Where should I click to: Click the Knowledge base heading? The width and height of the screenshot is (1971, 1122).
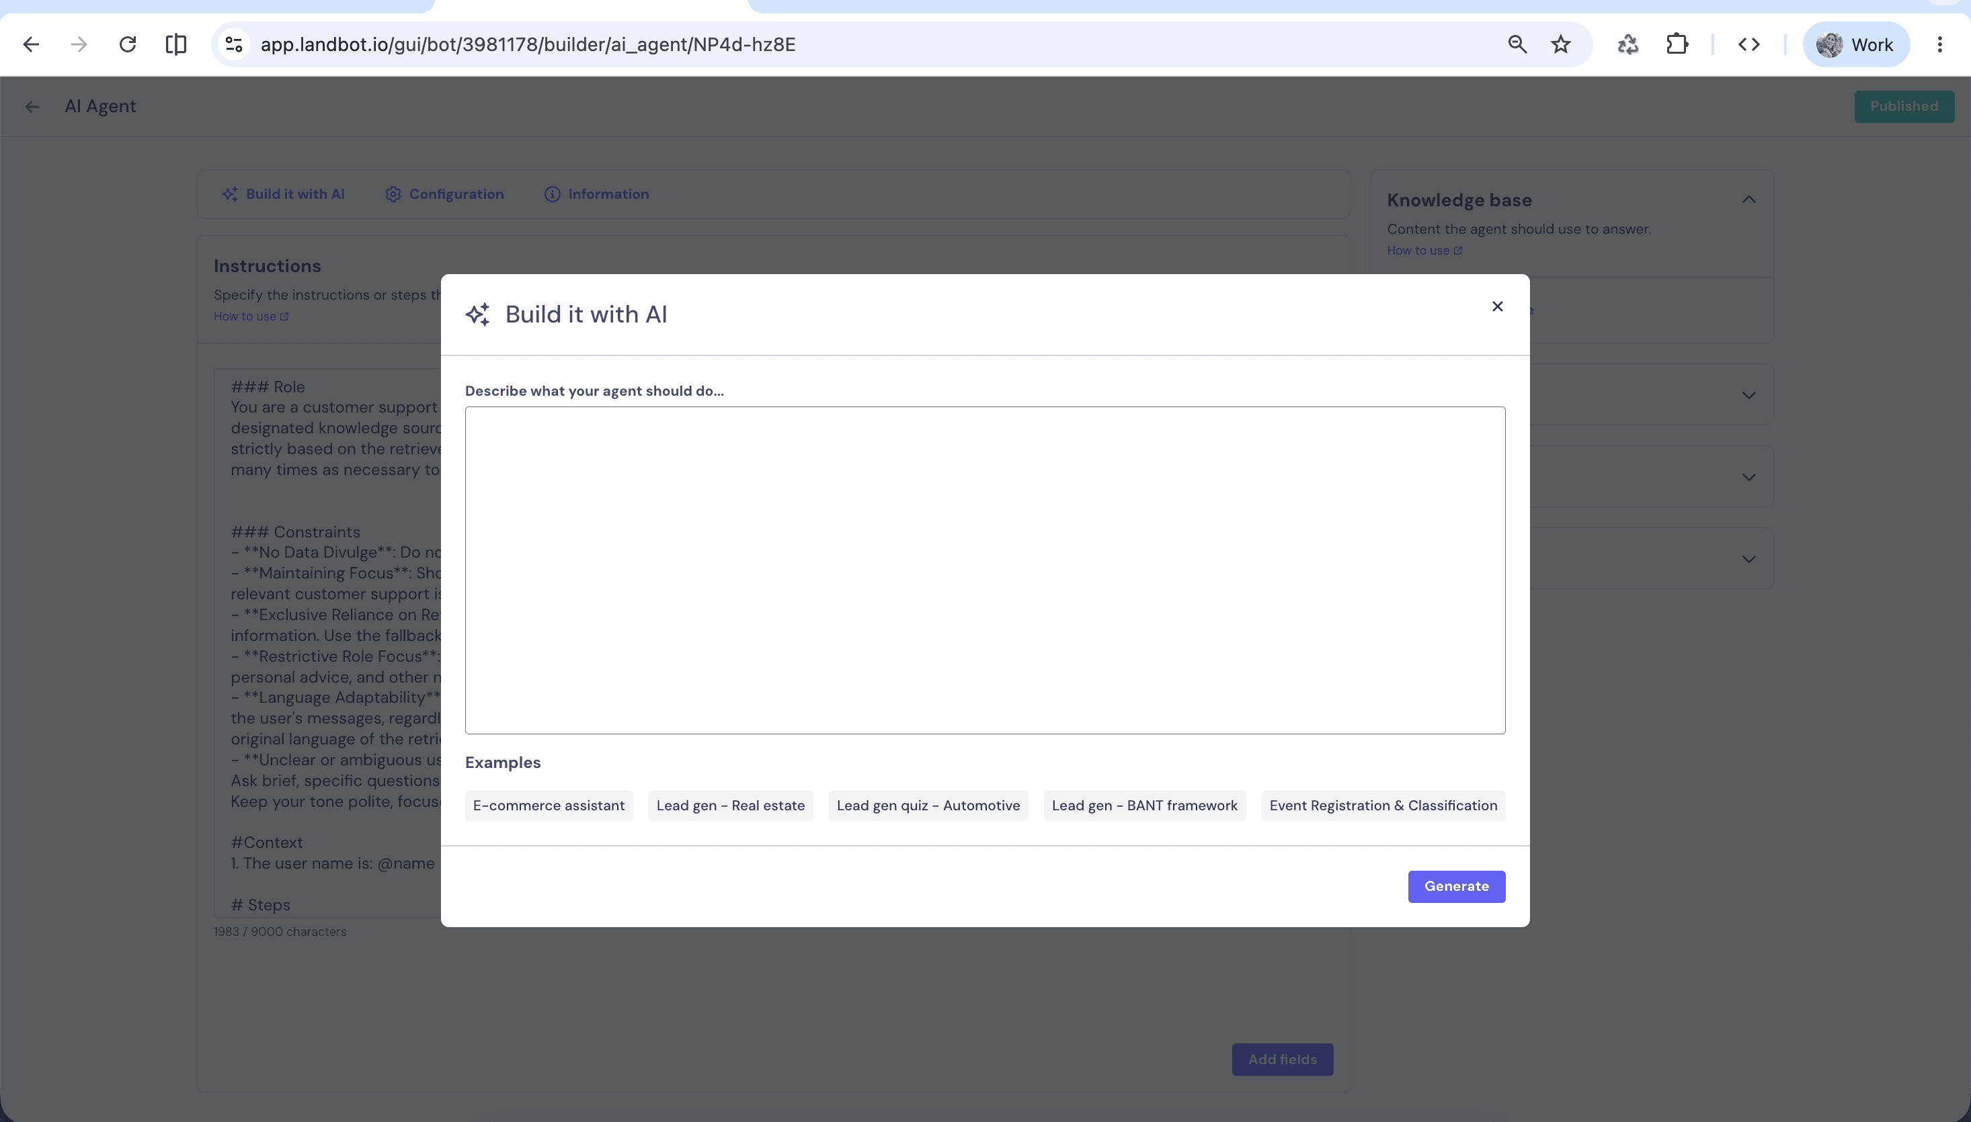(1459, 200)
